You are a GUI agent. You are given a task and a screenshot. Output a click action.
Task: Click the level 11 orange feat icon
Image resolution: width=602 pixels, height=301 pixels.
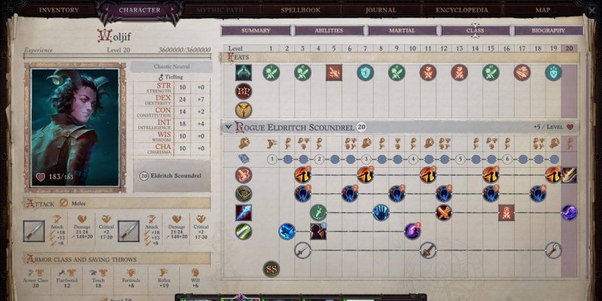pyautogui.click(x=428, y=72)
